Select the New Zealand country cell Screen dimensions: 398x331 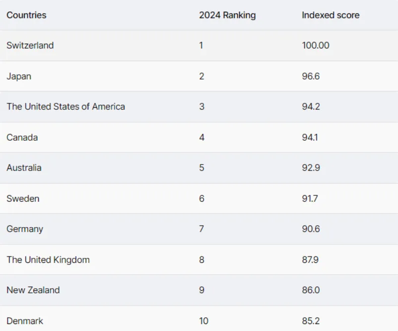(x=33, y=290)
